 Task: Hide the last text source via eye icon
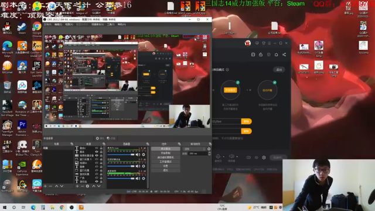pos(97,182)
